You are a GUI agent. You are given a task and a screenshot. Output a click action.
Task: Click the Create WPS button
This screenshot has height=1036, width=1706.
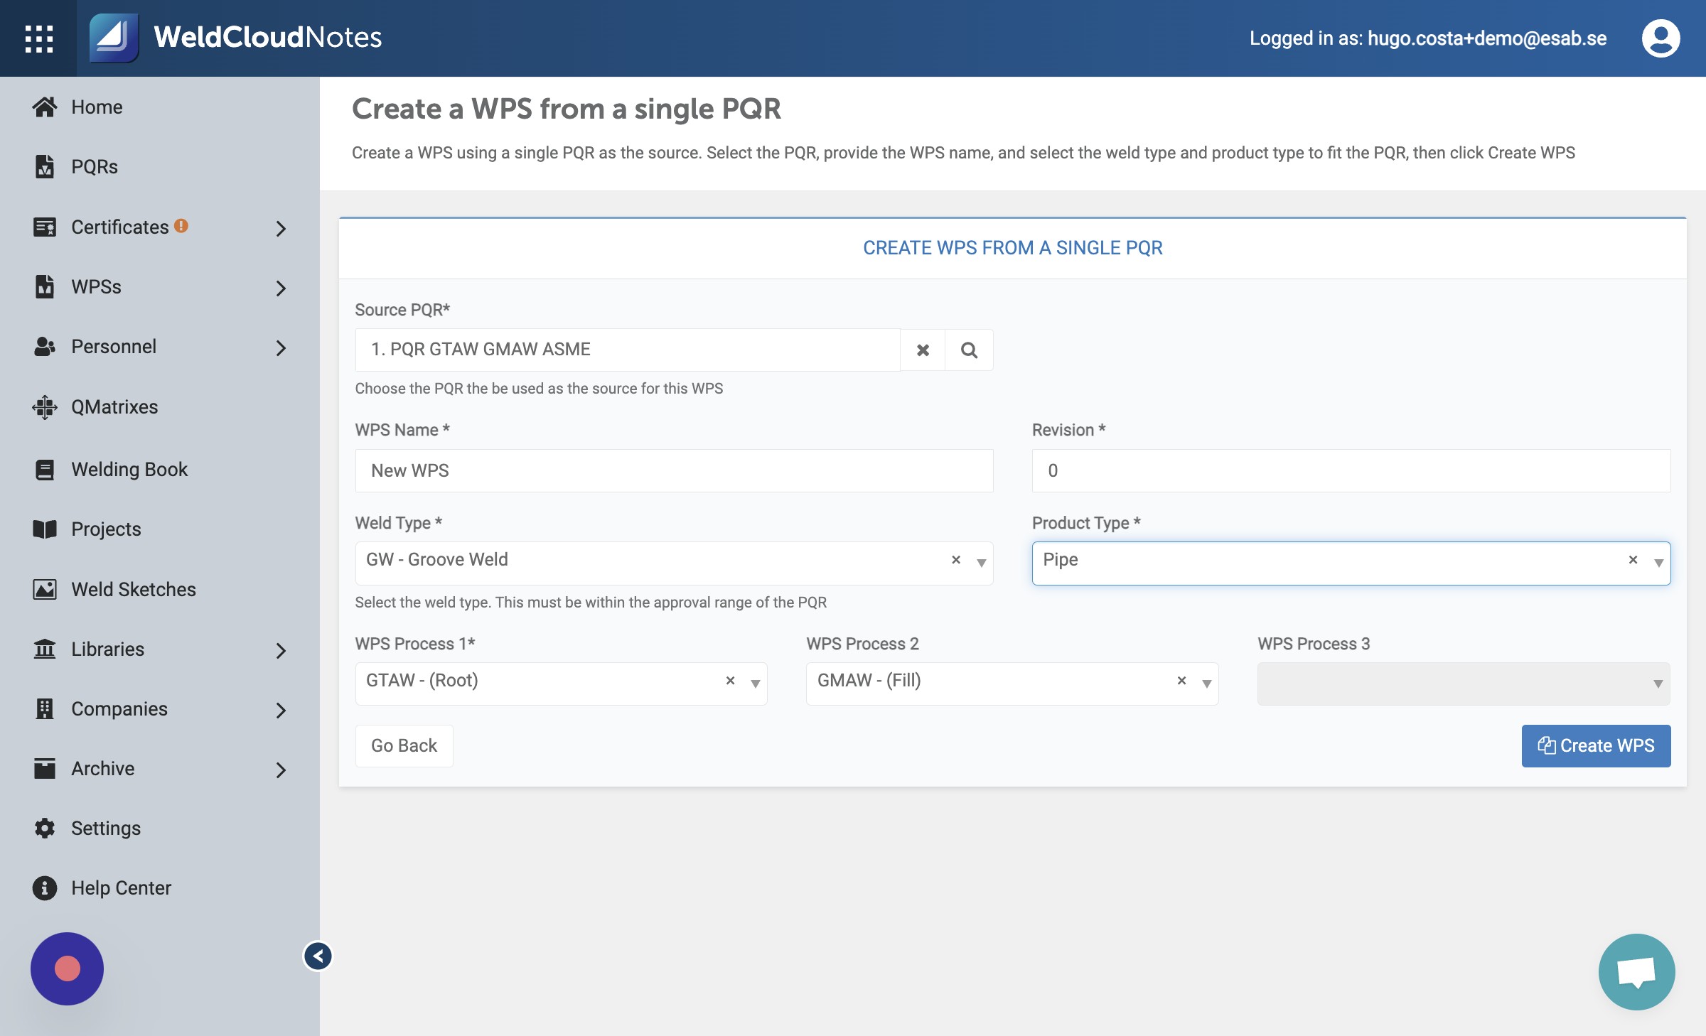(1596, 745)
